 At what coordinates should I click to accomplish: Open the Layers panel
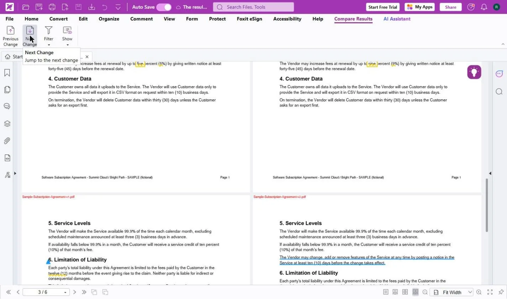[7, 124]
